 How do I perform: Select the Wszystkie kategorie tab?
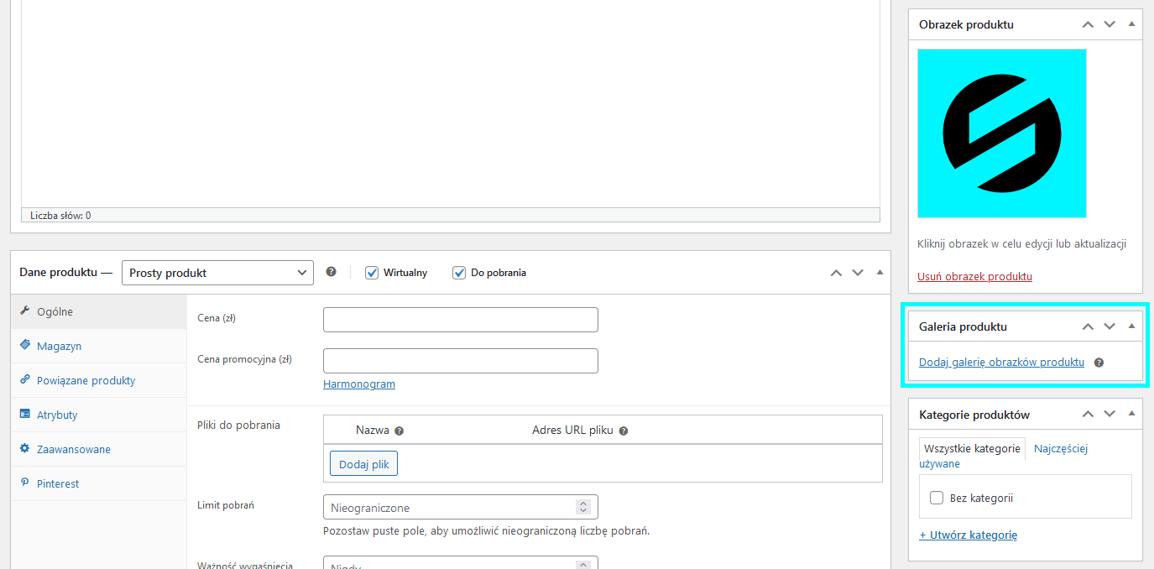971,448
